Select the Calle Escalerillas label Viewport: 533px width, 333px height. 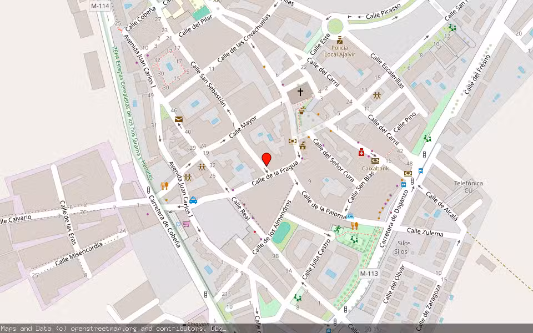[387, 70]
